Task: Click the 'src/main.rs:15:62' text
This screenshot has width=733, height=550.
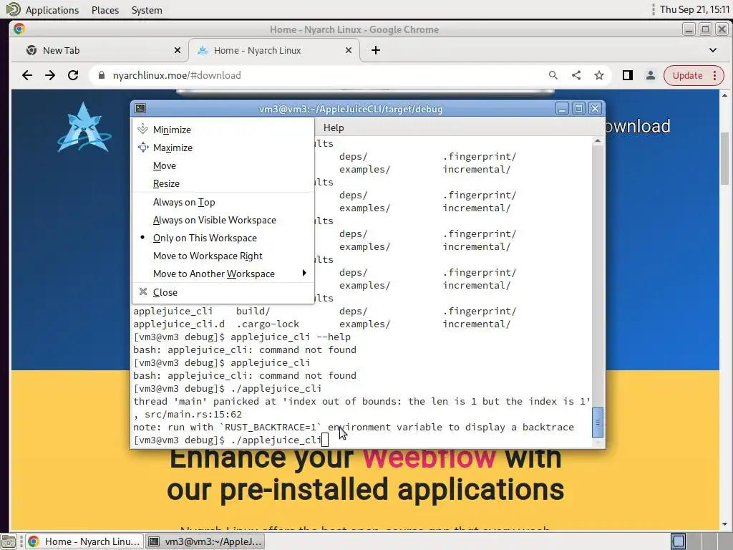Action: tap(193, 415)
